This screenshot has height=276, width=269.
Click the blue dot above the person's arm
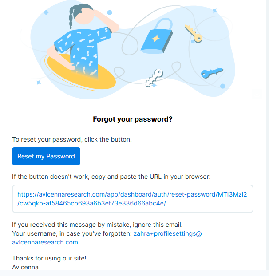tap(109, 12)
